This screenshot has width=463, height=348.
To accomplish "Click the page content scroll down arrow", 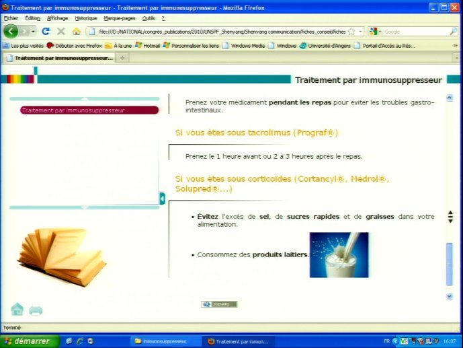I will click(x=450, y=296).
